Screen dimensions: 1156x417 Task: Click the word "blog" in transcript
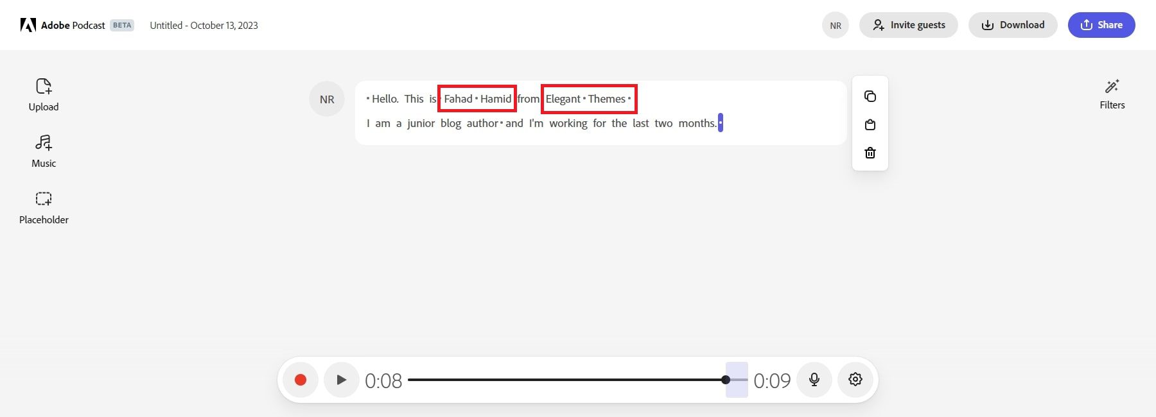click(x=451, y=123)
